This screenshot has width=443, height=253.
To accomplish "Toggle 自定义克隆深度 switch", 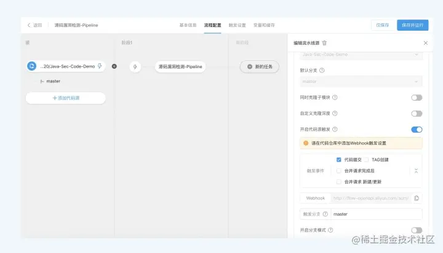I will point(417,114).
